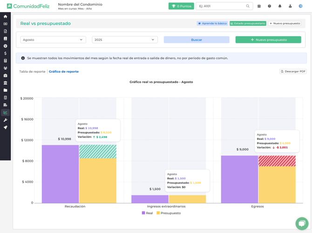Click the rocket icon in sidebar
The height and width of the screenshot is (233, 312).
[5, 127]
